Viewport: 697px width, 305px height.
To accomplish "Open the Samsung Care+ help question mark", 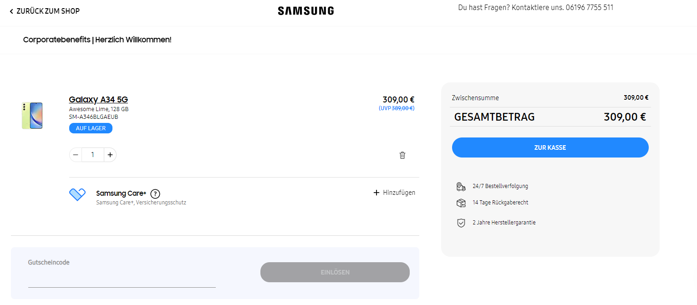I will [155, 193].
